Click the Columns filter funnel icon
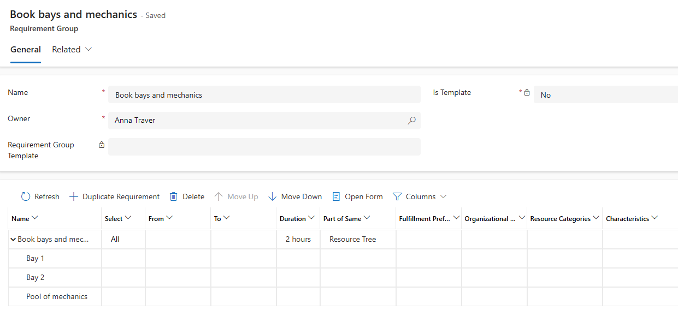This screenshot has height=328, width=678. click(x=397, y=196)
